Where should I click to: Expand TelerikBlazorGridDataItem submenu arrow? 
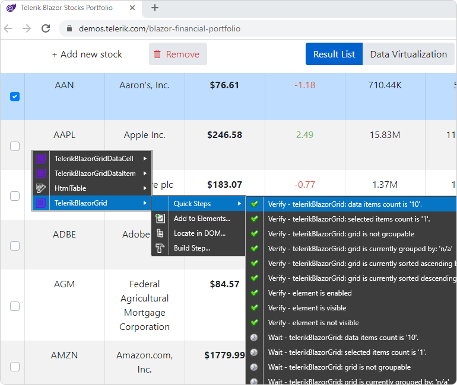pyautogui.click(x=145, y=174)
